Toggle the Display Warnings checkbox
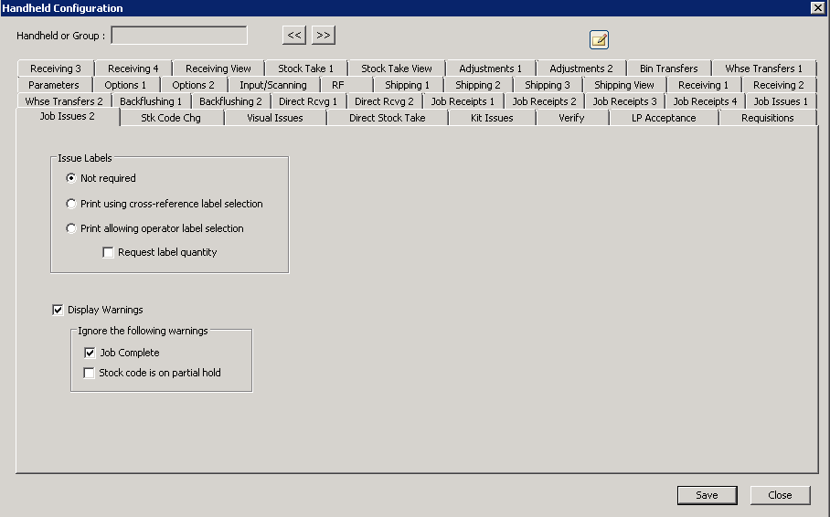The height and width of the screenshot is (517, 830). point(59,310)
